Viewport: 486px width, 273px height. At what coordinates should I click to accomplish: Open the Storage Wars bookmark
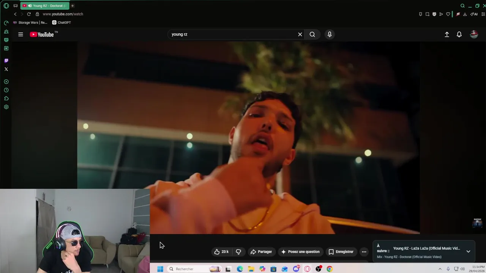[30, 22]
